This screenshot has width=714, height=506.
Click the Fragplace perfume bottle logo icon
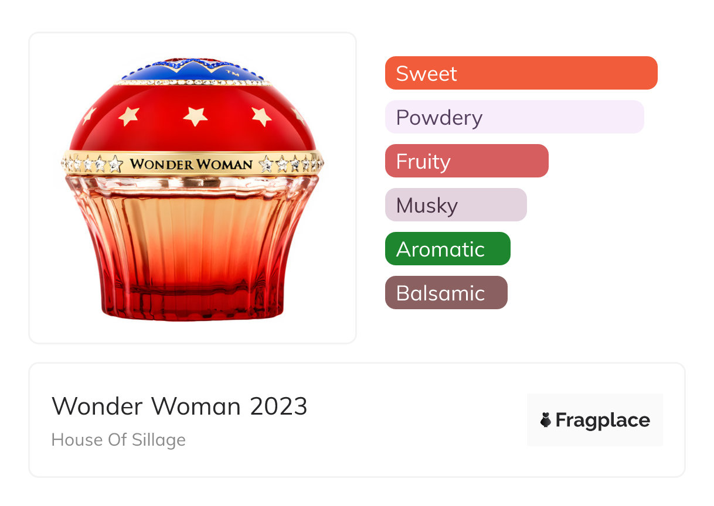pyautogui.click(x=546, y=420)
